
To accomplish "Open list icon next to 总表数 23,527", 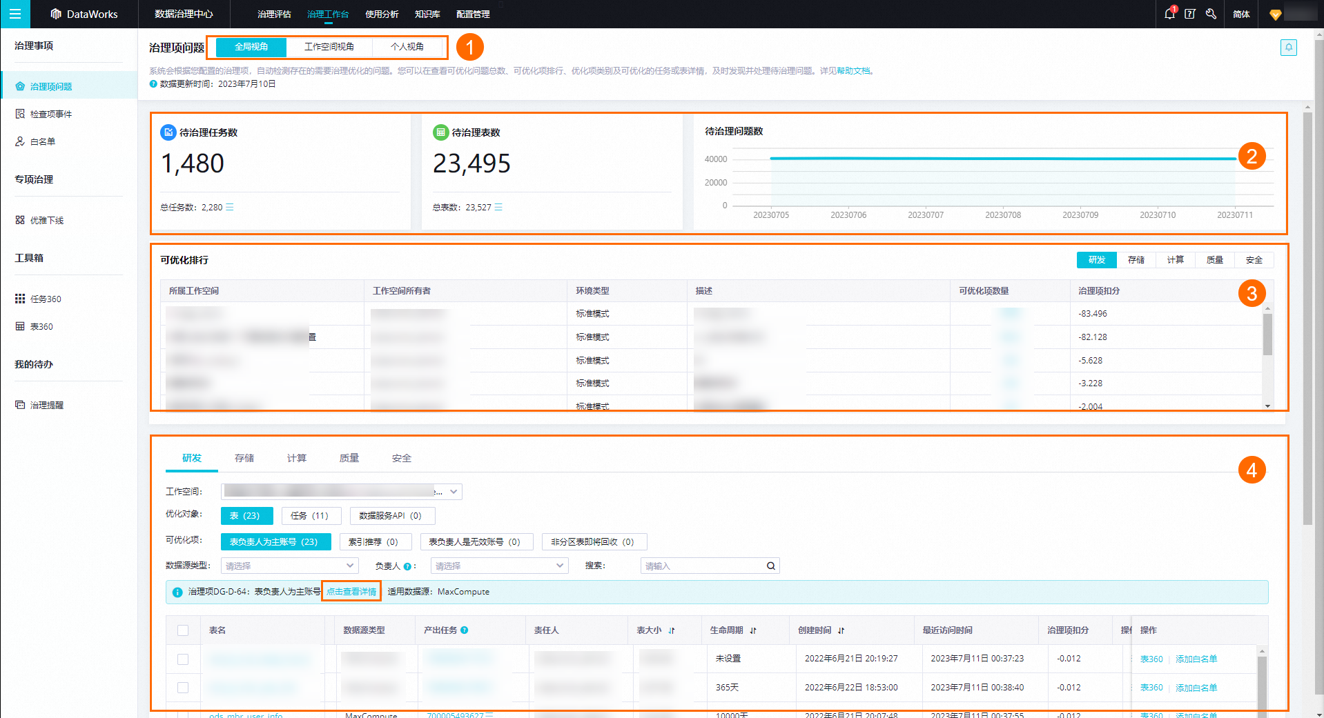I will pos(498,207).
